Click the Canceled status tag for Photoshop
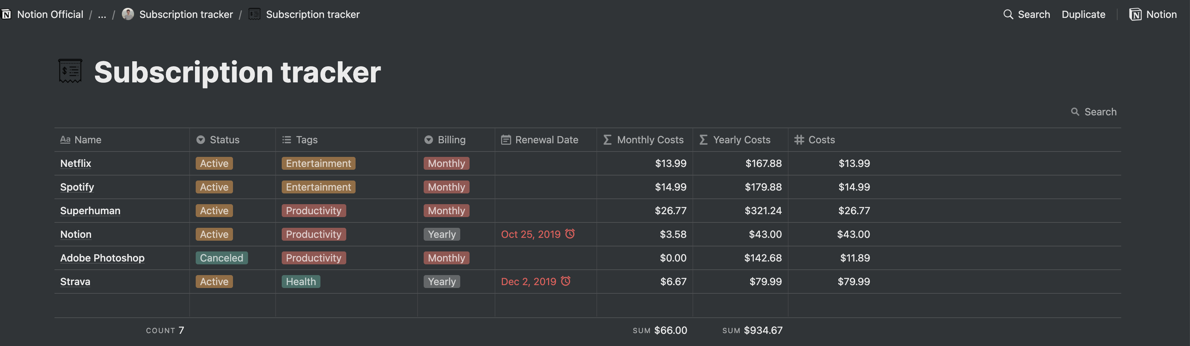The width and height of the screenshot is (1190, 346). 221,258
